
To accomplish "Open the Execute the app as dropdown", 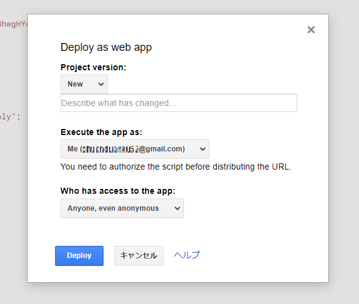I will pyautogui.click(x=135, y=149).
